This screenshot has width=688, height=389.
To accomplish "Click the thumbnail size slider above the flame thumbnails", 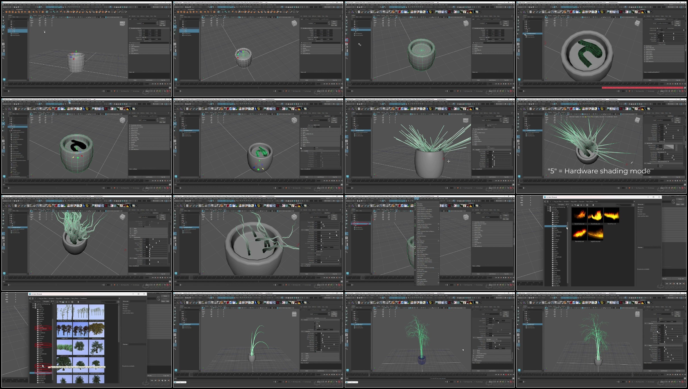I will point(593,205).
